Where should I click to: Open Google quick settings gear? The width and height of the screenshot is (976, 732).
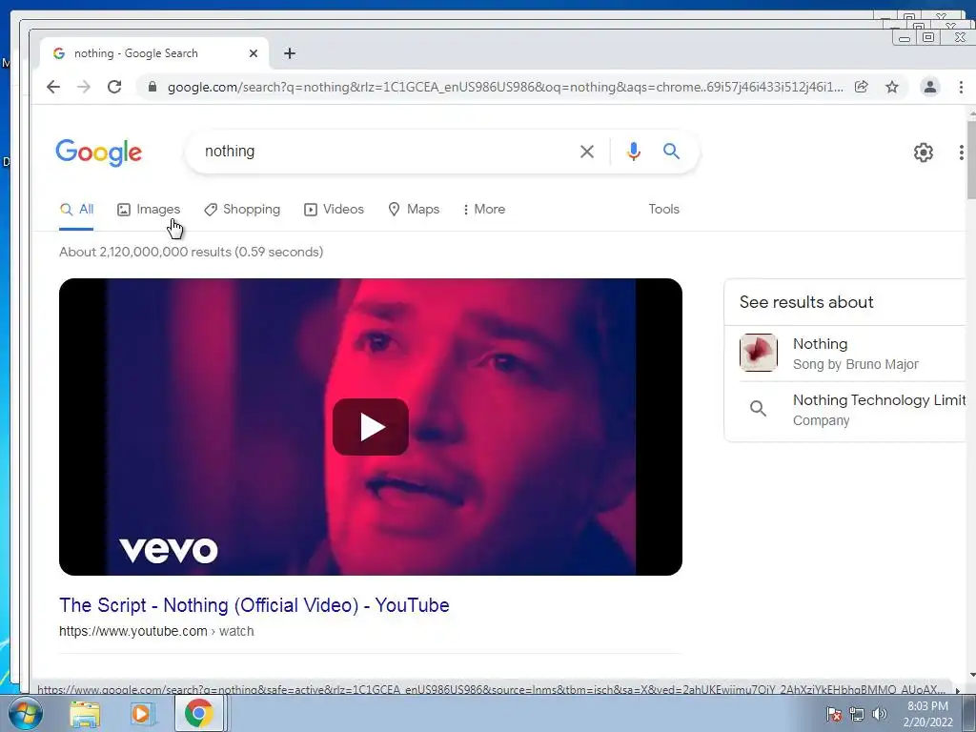[923, 152]
